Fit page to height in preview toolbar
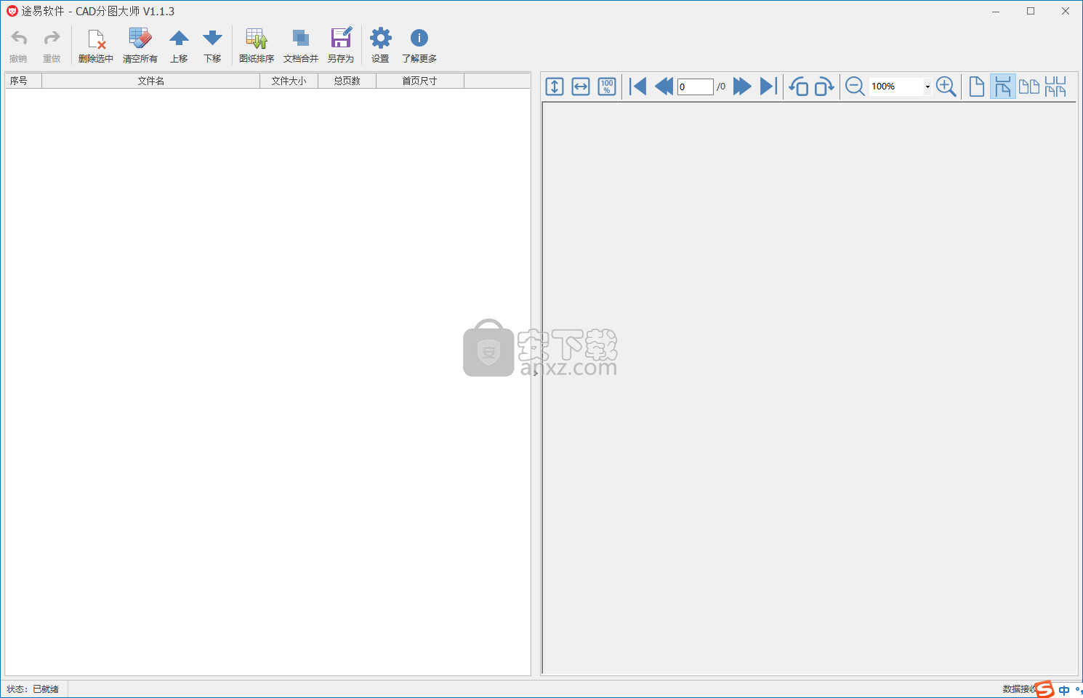 pos(555,87)
